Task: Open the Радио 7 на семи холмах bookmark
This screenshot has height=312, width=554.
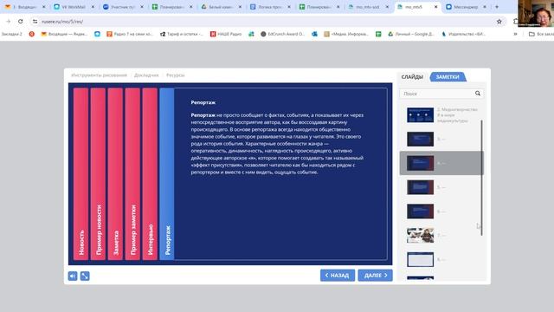Action: point(130,34)
